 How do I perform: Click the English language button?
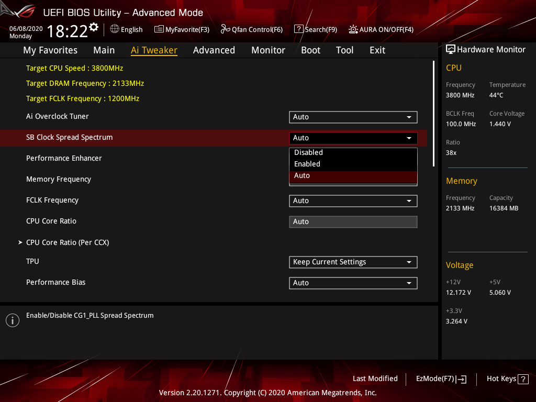[x=127, y=29]
